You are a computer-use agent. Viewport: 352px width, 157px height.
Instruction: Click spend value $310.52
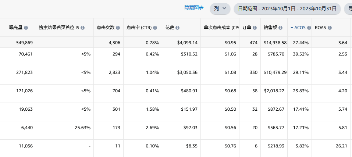coord(189,54)
